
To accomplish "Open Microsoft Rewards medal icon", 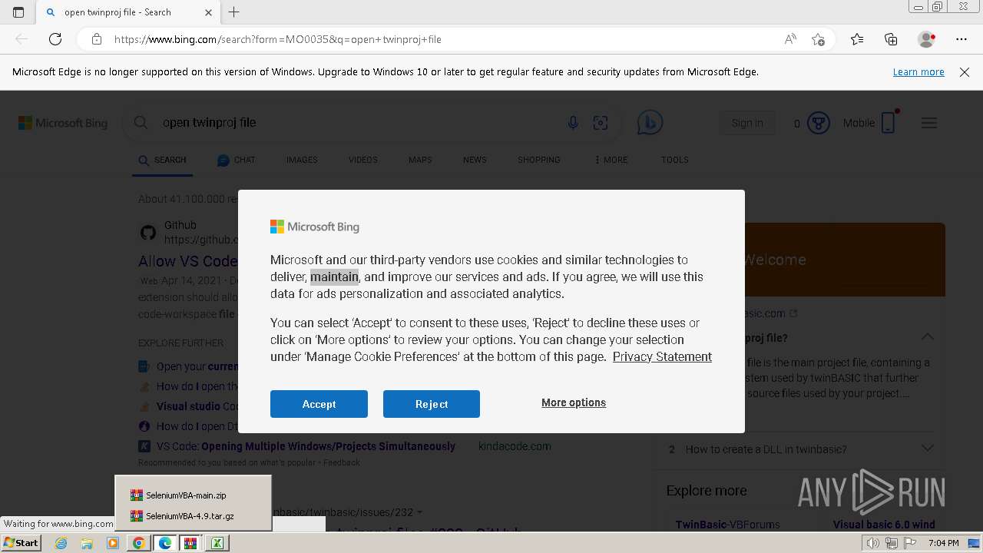I will [819, 123].
